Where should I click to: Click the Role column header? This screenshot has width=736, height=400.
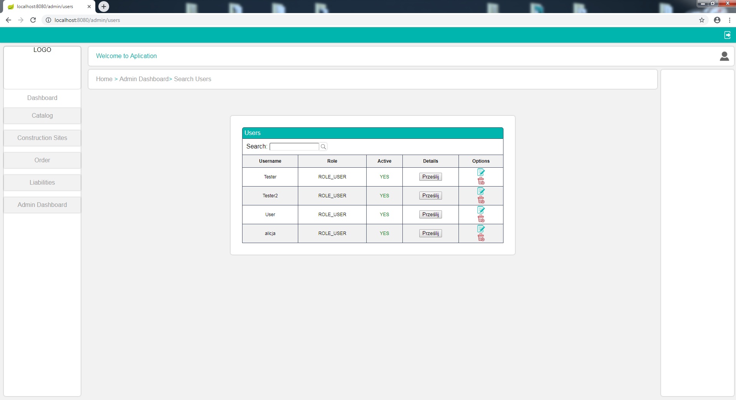pyautogui.click(x=332, y=161)
